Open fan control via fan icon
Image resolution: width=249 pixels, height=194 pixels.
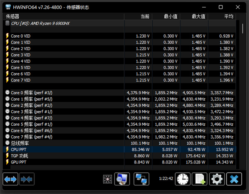108,179
